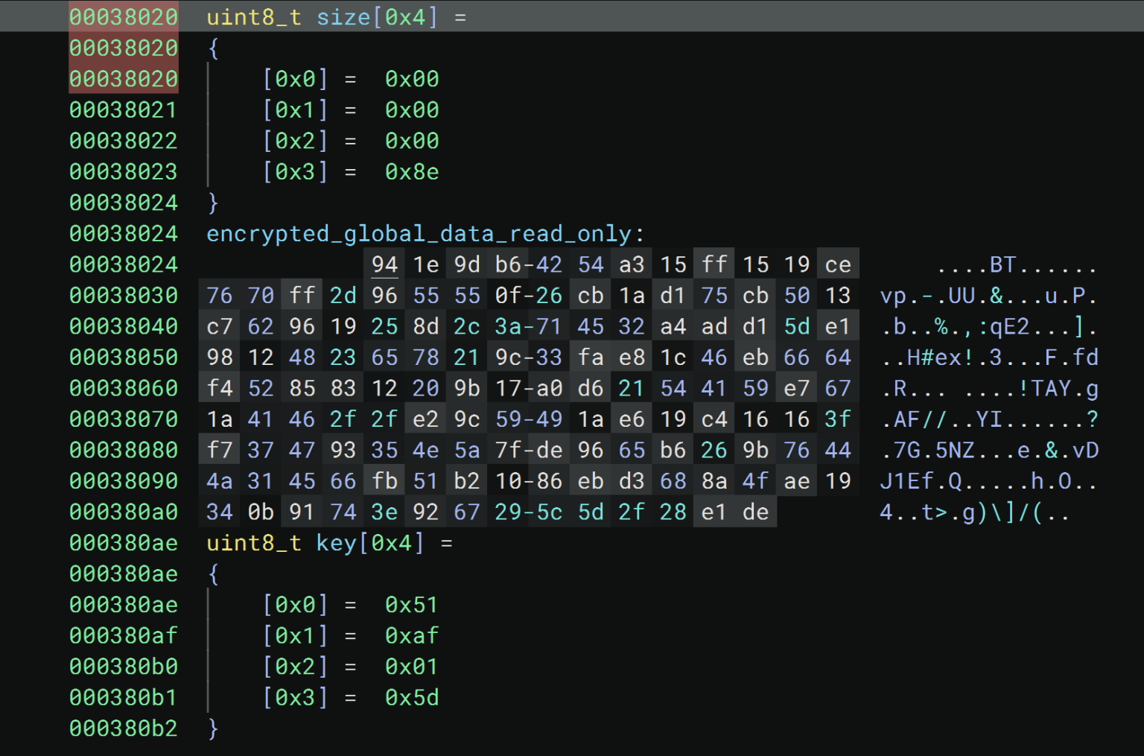
Task: Click the size array entry [0x3] = 0x8e
Action: [x=350, y=171]
